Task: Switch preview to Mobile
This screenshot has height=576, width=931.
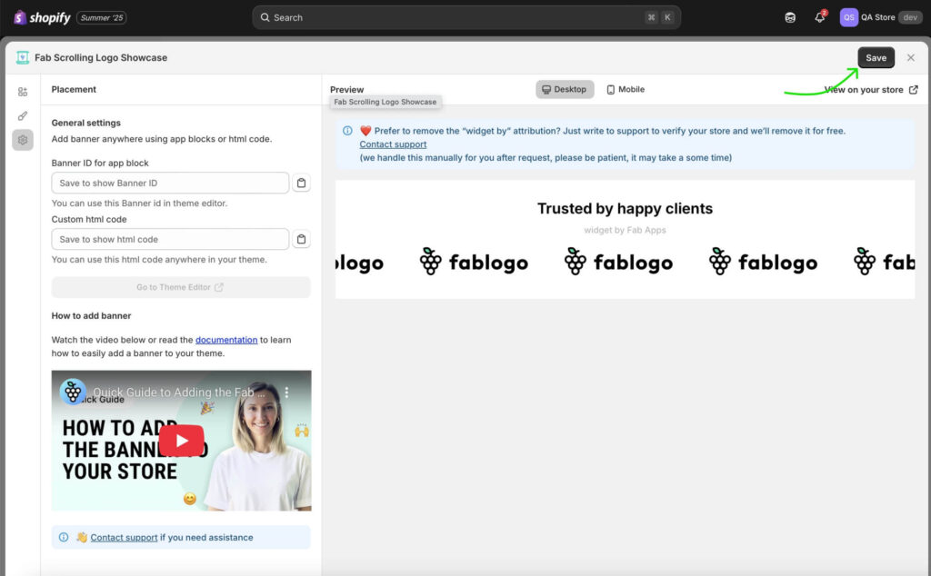Action: [626, 89]
